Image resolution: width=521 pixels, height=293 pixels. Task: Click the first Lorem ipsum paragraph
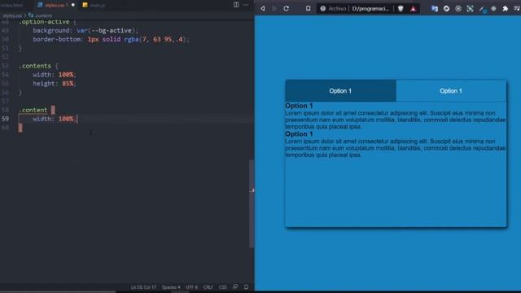(396, 120)
